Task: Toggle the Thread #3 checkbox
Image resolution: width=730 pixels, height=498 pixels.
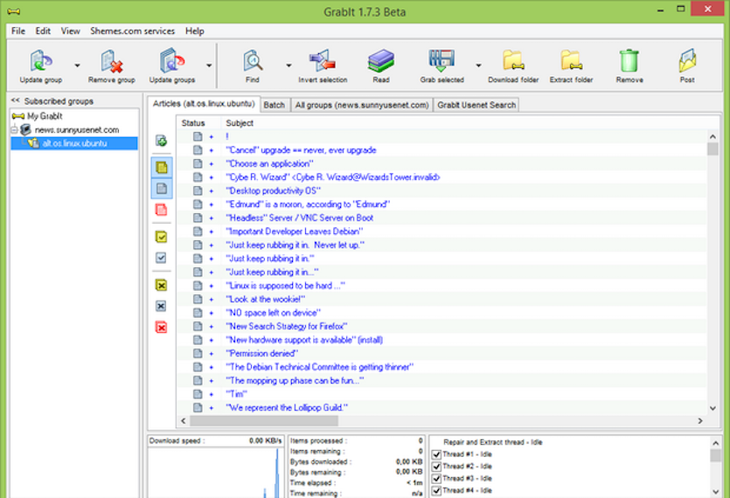Action: tap(436, 479)
